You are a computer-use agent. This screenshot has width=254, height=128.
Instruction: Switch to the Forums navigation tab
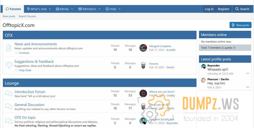13,9
